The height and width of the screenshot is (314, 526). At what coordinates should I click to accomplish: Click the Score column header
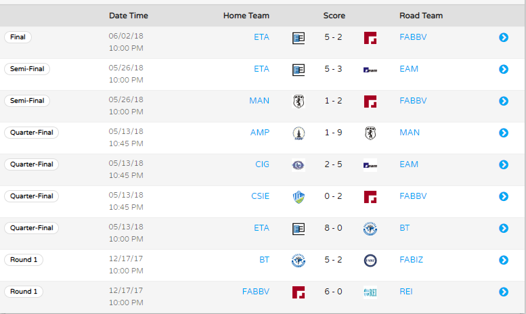pos(334,16)
